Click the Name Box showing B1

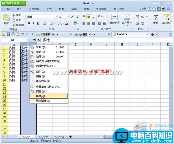(14, 40)
